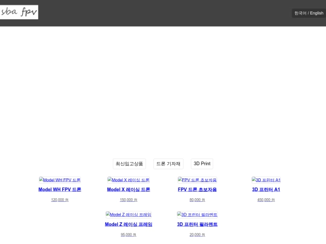Follow the Model X 레이싱 드론 title link

point(129,189)
